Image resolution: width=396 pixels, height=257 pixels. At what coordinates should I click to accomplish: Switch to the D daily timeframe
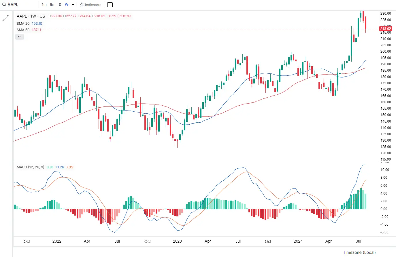point(60,5)
